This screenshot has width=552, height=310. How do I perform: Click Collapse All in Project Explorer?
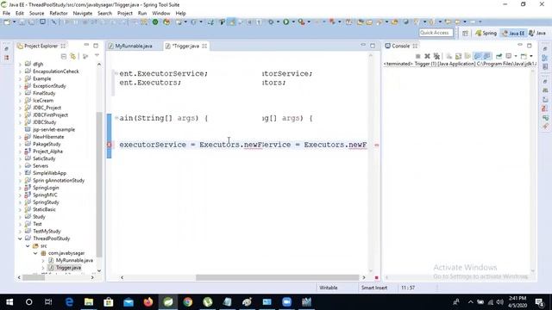click(x=63, y=56)
